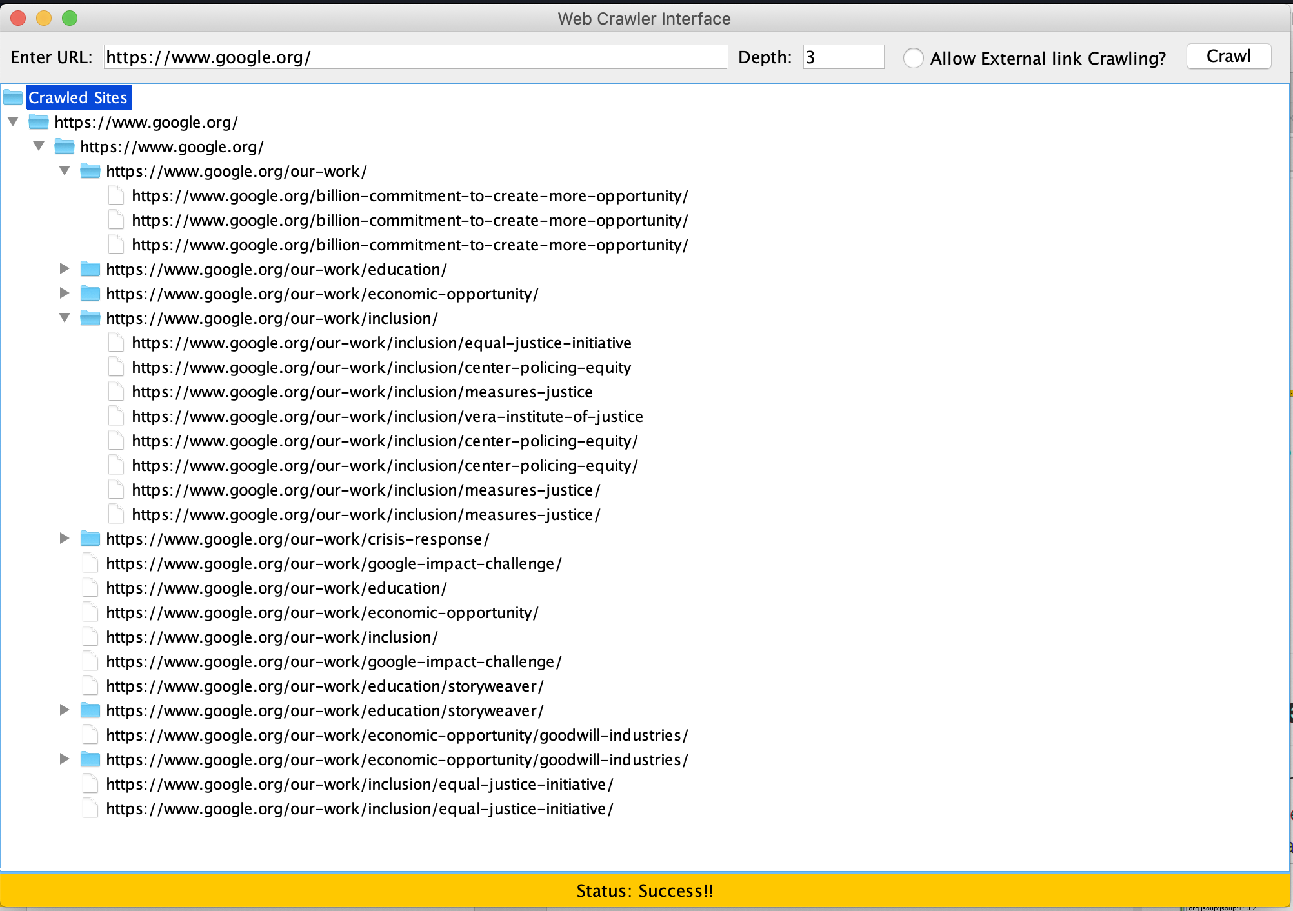Expand the our-work/education/ tree node

coord(65,268)
